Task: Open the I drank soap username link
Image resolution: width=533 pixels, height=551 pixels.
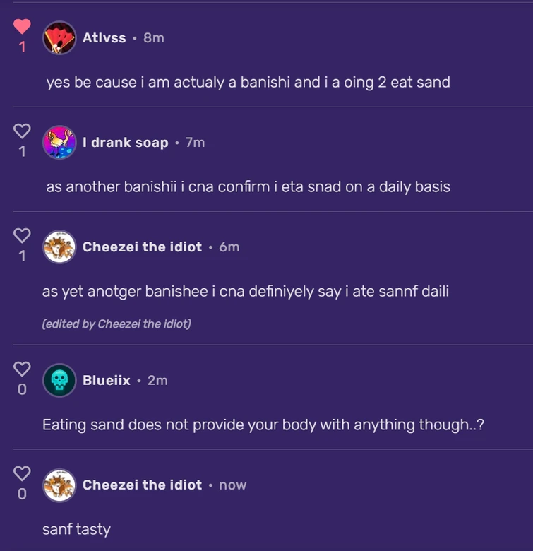Action: pos(125,143)
